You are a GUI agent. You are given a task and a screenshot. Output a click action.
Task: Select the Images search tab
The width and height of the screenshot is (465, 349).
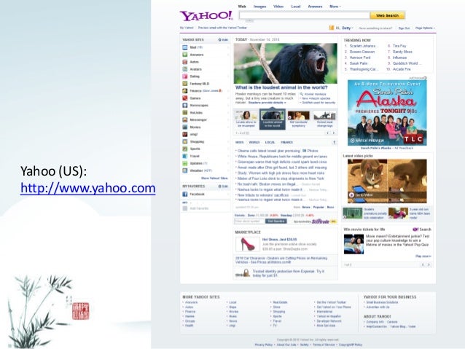point(259,7)
